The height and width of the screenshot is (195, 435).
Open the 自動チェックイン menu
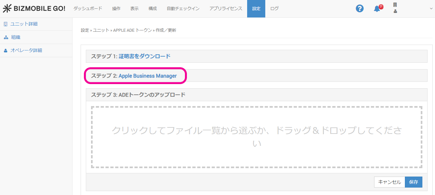click(x=183, y=9)
